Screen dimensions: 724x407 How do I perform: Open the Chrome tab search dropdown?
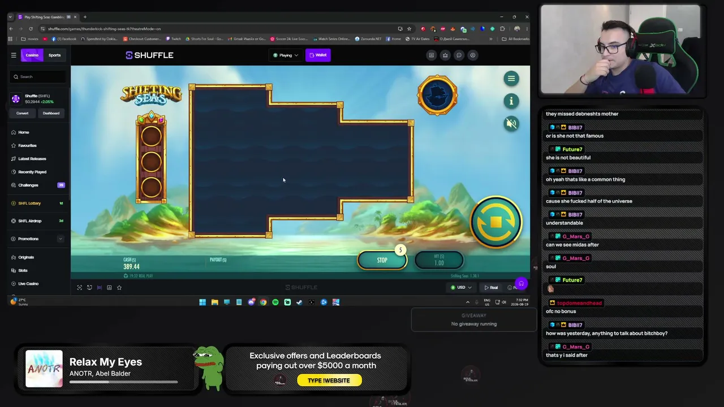[10, 17]
